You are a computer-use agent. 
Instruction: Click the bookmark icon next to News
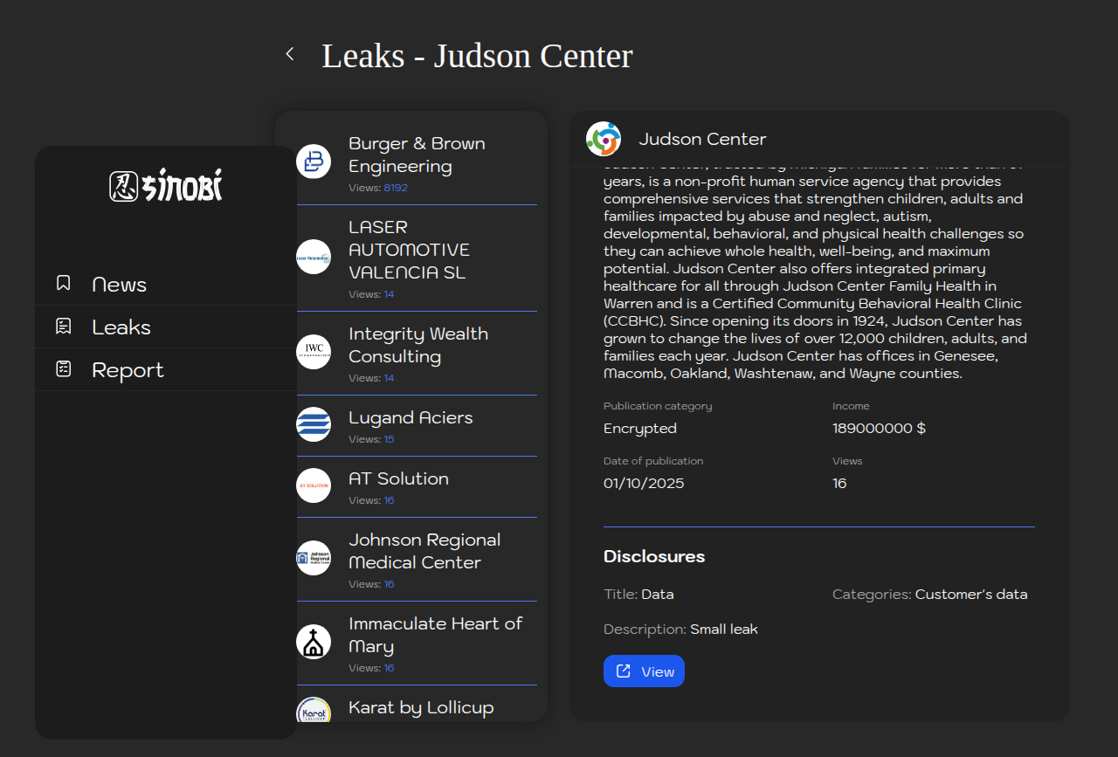tap(64, 283)
